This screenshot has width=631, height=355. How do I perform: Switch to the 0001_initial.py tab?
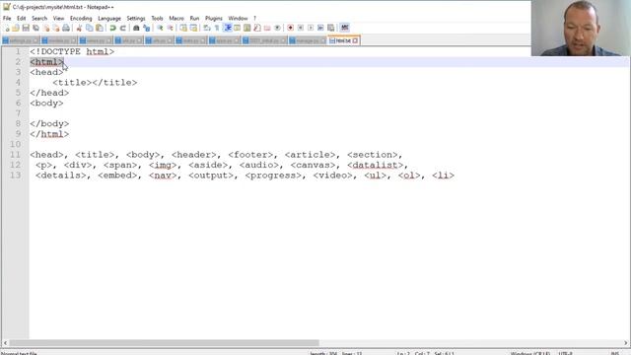click(x=263, y=40)
